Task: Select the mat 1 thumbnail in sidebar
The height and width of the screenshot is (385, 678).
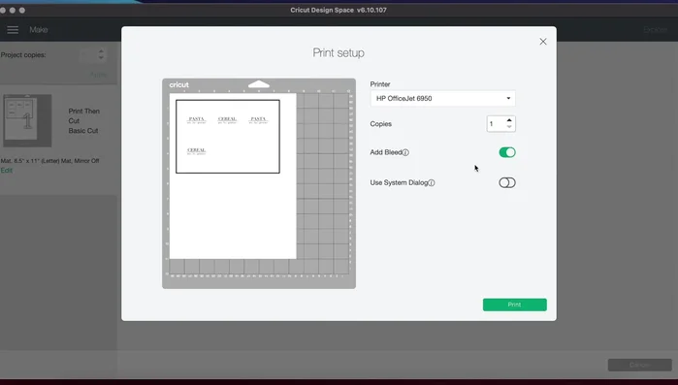Action: pos(28,120)
